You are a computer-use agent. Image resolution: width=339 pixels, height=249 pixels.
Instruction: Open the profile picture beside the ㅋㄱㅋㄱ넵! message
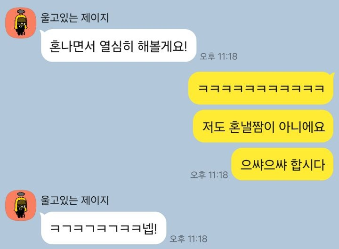click(x=21, y=206)
